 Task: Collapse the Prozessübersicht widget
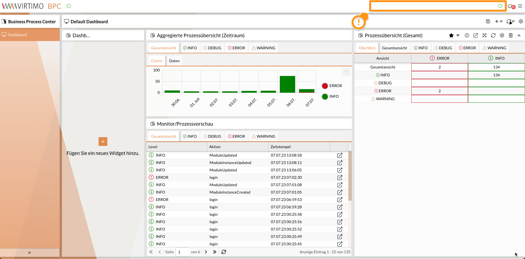click(x=519, y=35)
